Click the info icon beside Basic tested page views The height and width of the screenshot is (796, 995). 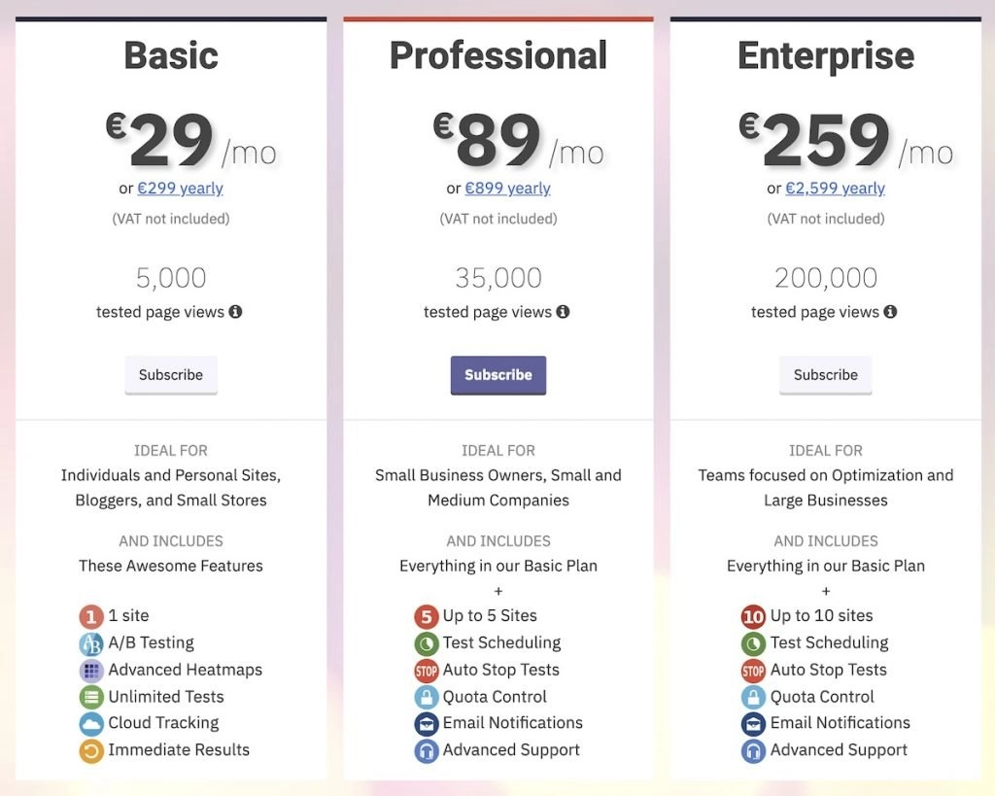(235, 312)
